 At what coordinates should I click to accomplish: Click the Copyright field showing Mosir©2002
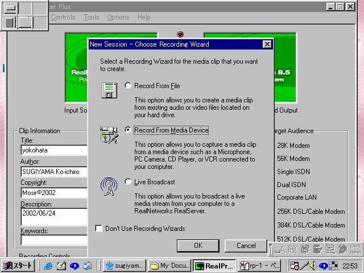point(54,193)
